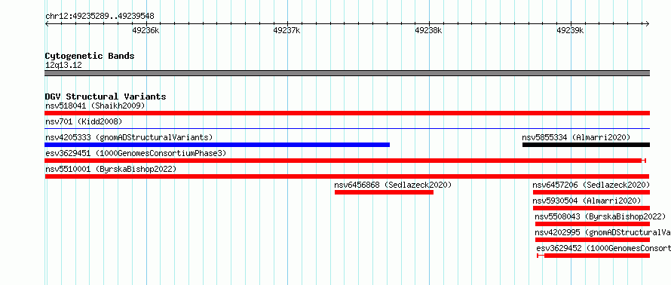Click the 49236k ruler tick label
The image size is (671, 285).
(146, 30)
